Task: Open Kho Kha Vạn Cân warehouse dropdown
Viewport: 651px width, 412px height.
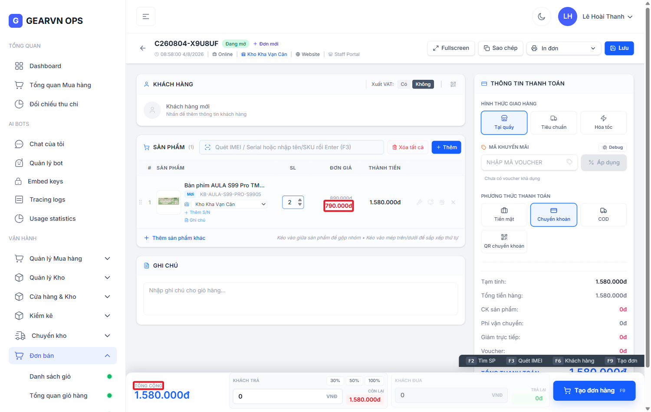Action: pyautogui.click(x=229, y=204)
